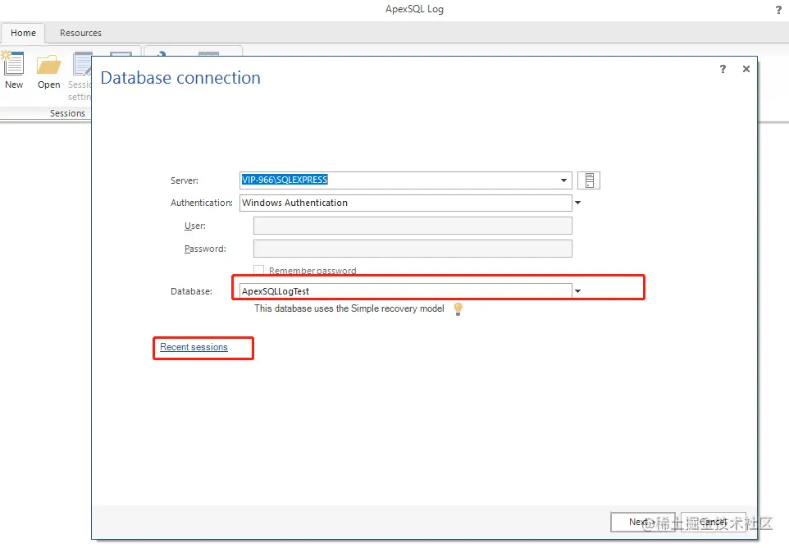This screenshot has width=789, height=548.
Task: Click the Next button
Action: [642, 522]
